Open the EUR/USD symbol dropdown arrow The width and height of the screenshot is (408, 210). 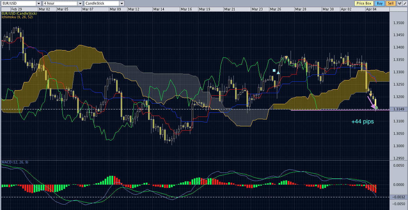(x=39, y=3)
